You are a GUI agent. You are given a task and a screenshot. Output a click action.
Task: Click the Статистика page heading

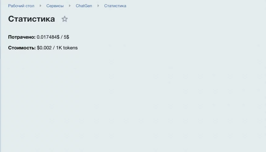point(31,19)
